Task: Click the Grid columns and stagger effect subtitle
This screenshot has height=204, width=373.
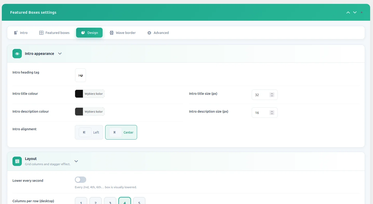Action: [x=48, y=164]
